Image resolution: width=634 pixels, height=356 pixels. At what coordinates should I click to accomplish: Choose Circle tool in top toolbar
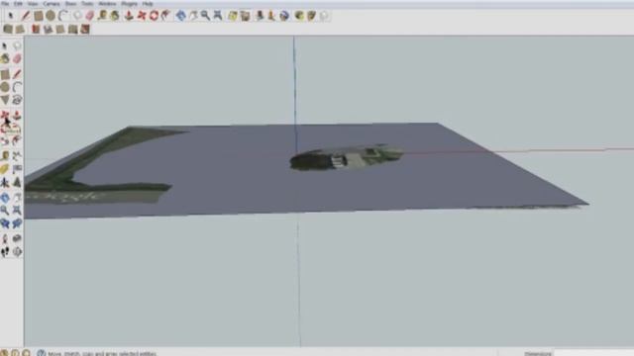tap(51, 16)
